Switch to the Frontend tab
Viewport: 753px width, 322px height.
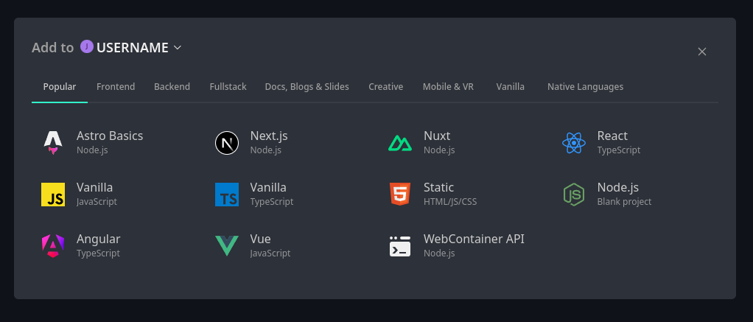coord(116,86)
